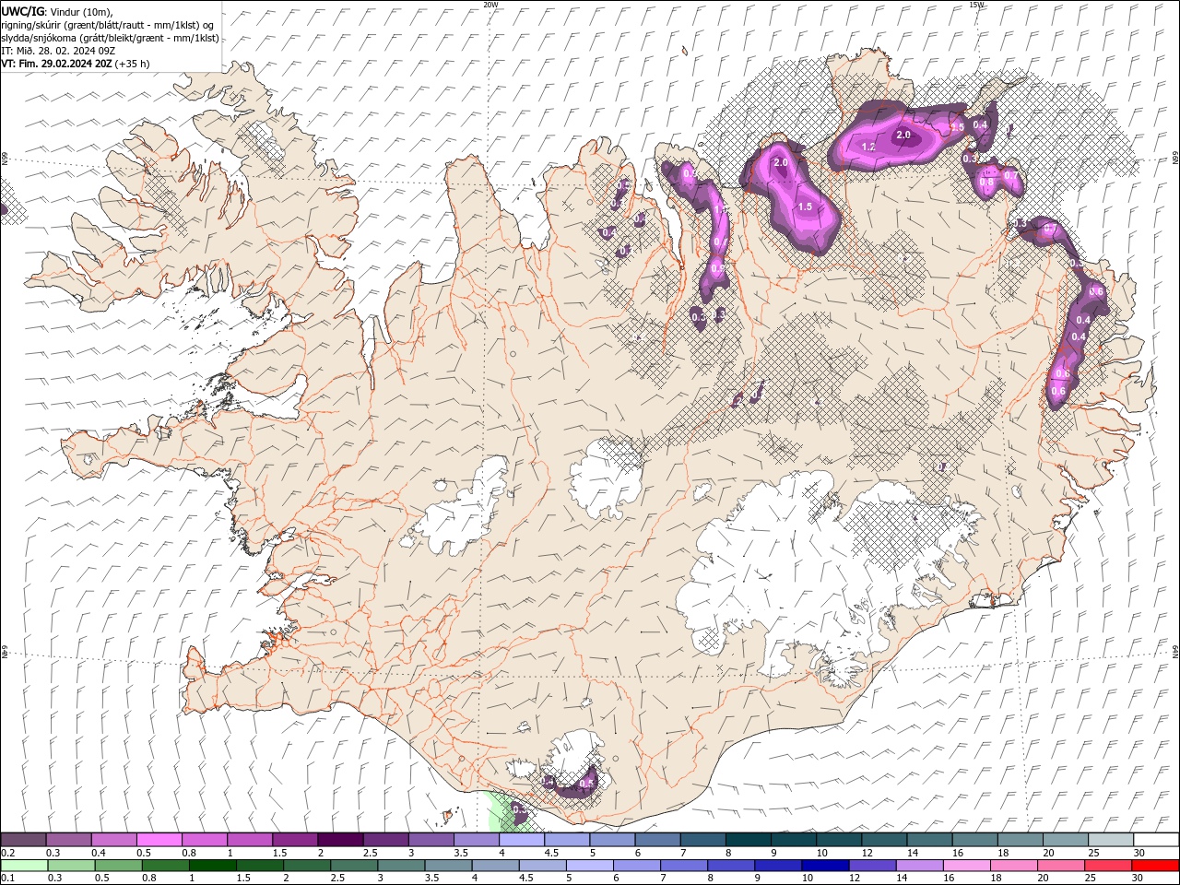Click the 'VT: Fim. 29.02.2024 20Z' valid time
Viewport: 1180px width, 885px height.
pos(57,64)
